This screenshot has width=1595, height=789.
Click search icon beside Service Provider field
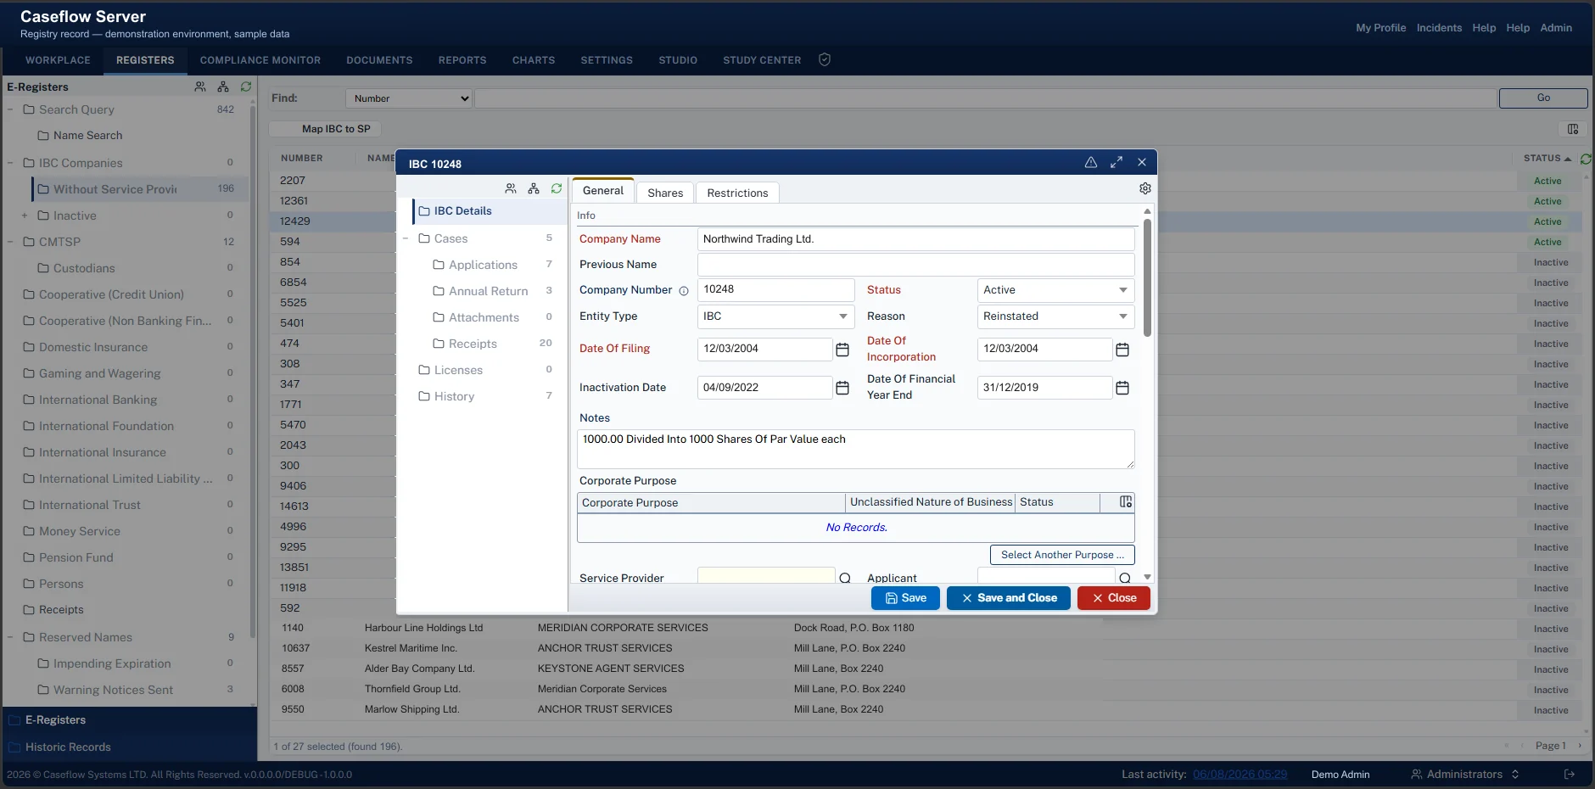(x=845, y=579)
